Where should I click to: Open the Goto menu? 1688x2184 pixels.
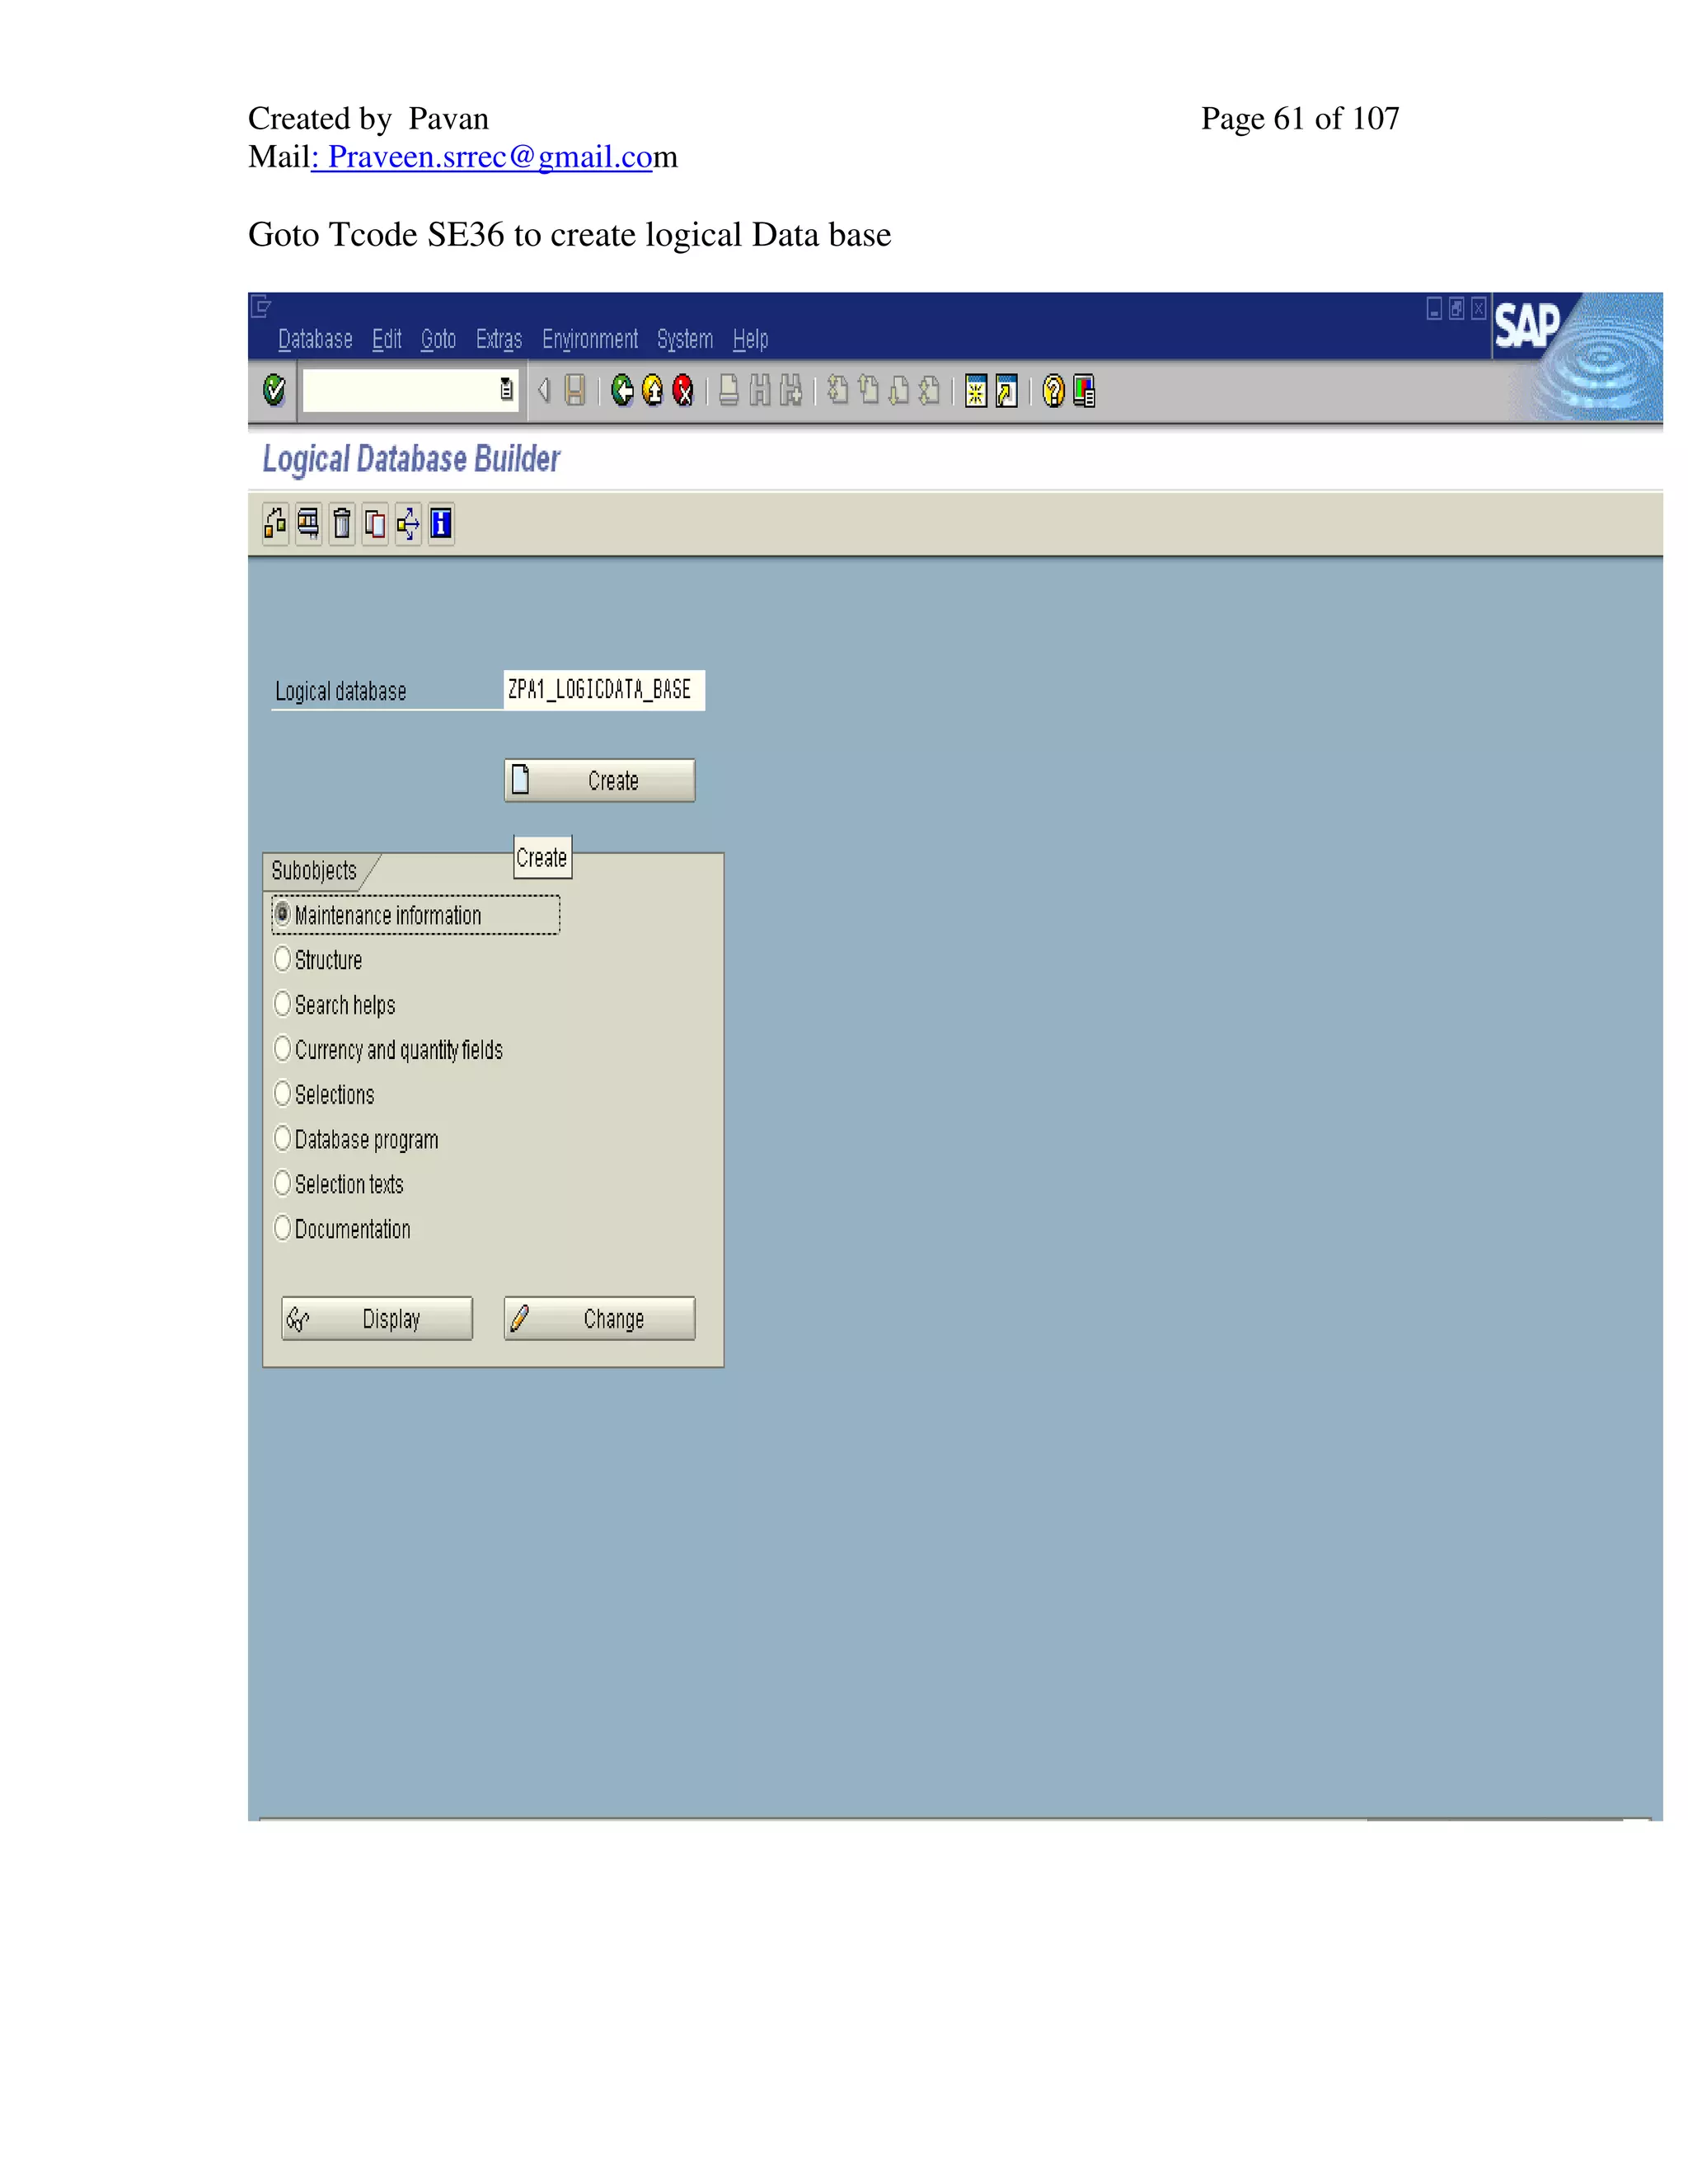click(438, 340)
